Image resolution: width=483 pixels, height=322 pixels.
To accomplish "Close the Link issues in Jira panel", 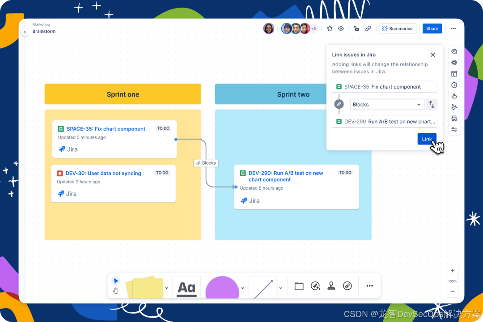I will 433,55.
